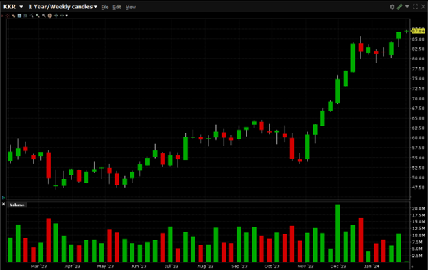This screenshot has width=428, height=270.
Task: Click the green crosshair marker beside the price tag
Action: tap(407, 32)
